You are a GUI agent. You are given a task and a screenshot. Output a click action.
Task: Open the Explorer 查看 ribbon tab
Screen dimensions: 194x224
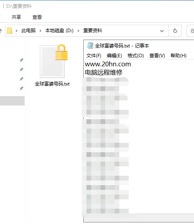coord(37,17)
